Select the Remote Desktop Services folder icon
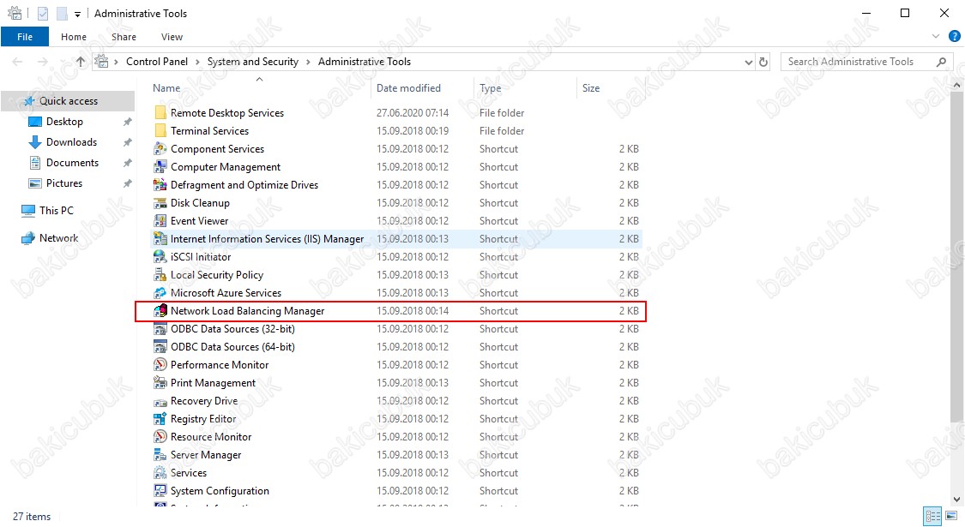 coord(160,112)
